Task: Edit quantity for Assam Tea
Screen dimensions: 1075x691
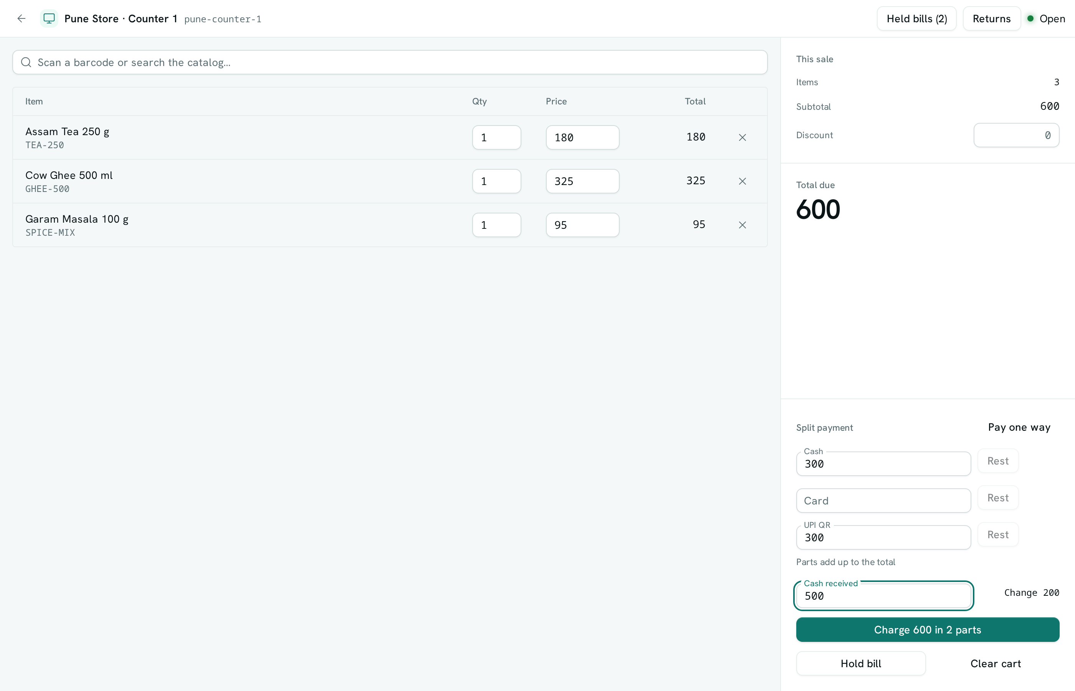Action: [496, 137]
